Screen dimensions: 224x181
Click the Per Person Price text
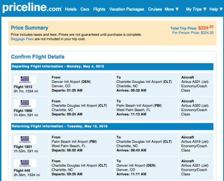click(193, 33)
